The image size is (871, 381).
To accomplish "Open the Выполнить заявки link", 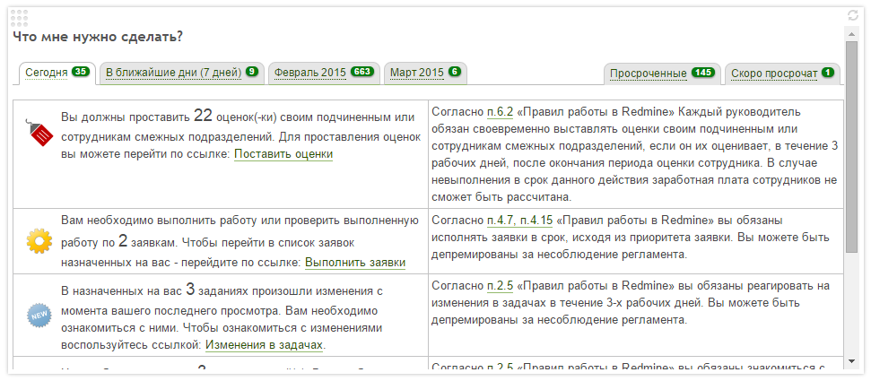I will [x=355, y=263].
